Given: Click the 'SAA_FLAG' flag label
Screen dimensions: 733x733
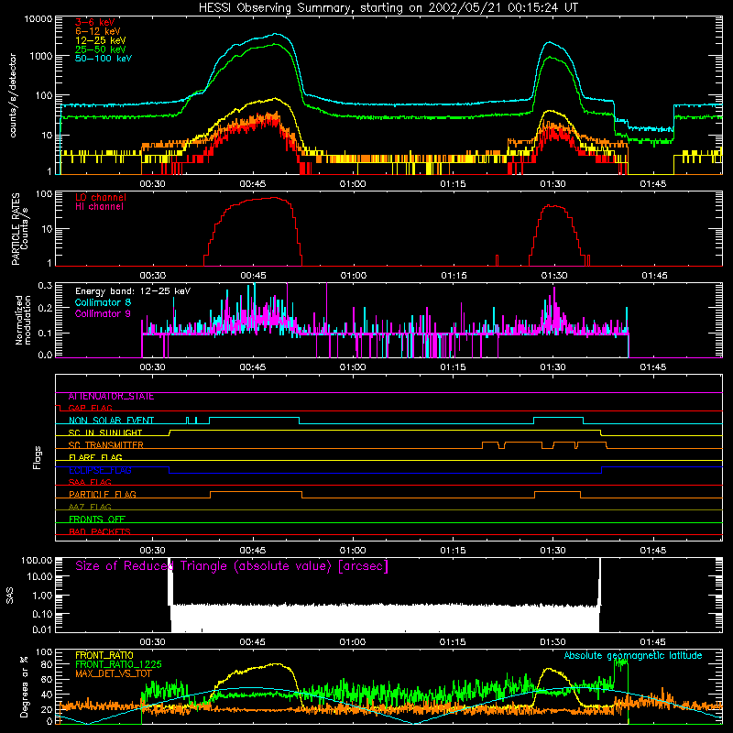Looking at the screenshot, I should pyautogui.click(x=90, y=483).
